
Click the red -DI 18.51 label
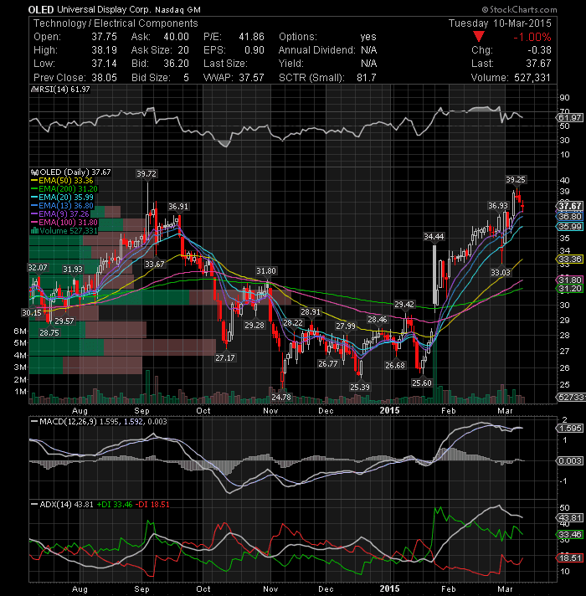[x=152, y=505]
